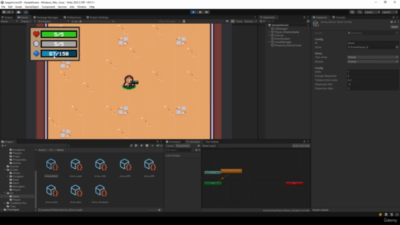This screenshot has height=225, width=400.
Task: Toggle the Hierarchy panel lock icon
Action: (x=304, y=17)
